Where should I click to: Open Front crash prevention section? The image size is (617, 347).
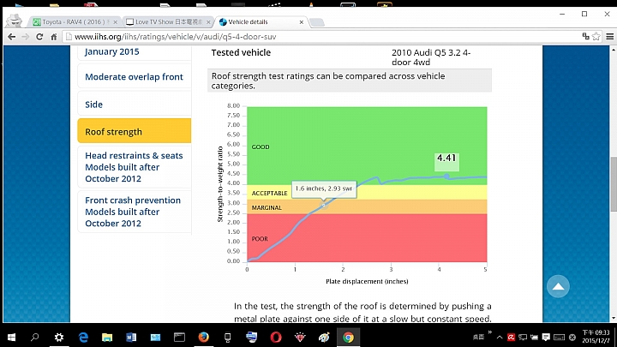pos(135,212)
